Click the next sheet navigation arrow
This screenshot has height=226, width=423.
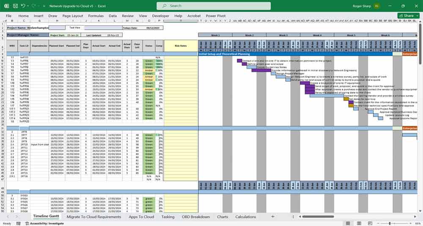17,217
